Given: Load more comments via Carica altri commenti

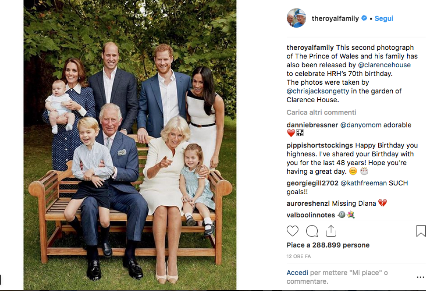Looking at the screenshot, I should (321, 112).
